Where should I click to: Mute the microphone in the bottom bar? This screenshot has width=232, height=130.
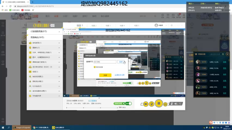[172, 104]
